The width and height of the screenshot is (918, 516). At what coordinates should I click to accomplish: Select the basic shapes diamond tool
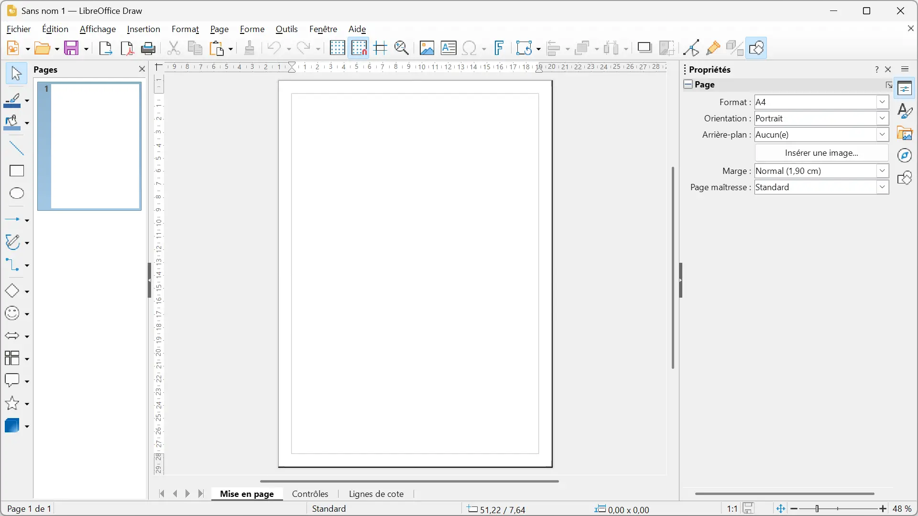tap(12, 291)
